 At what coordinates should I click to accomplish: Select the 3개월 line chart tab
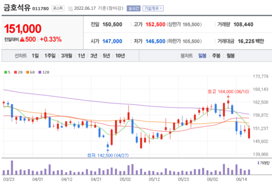point(67,56)
